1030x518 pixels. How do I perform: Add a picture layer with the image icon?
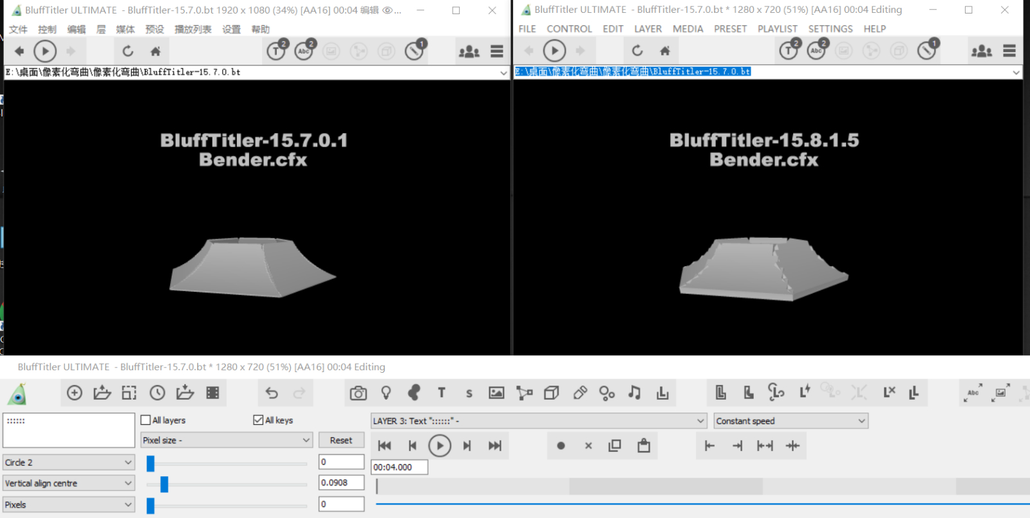[x=496, y=393]
